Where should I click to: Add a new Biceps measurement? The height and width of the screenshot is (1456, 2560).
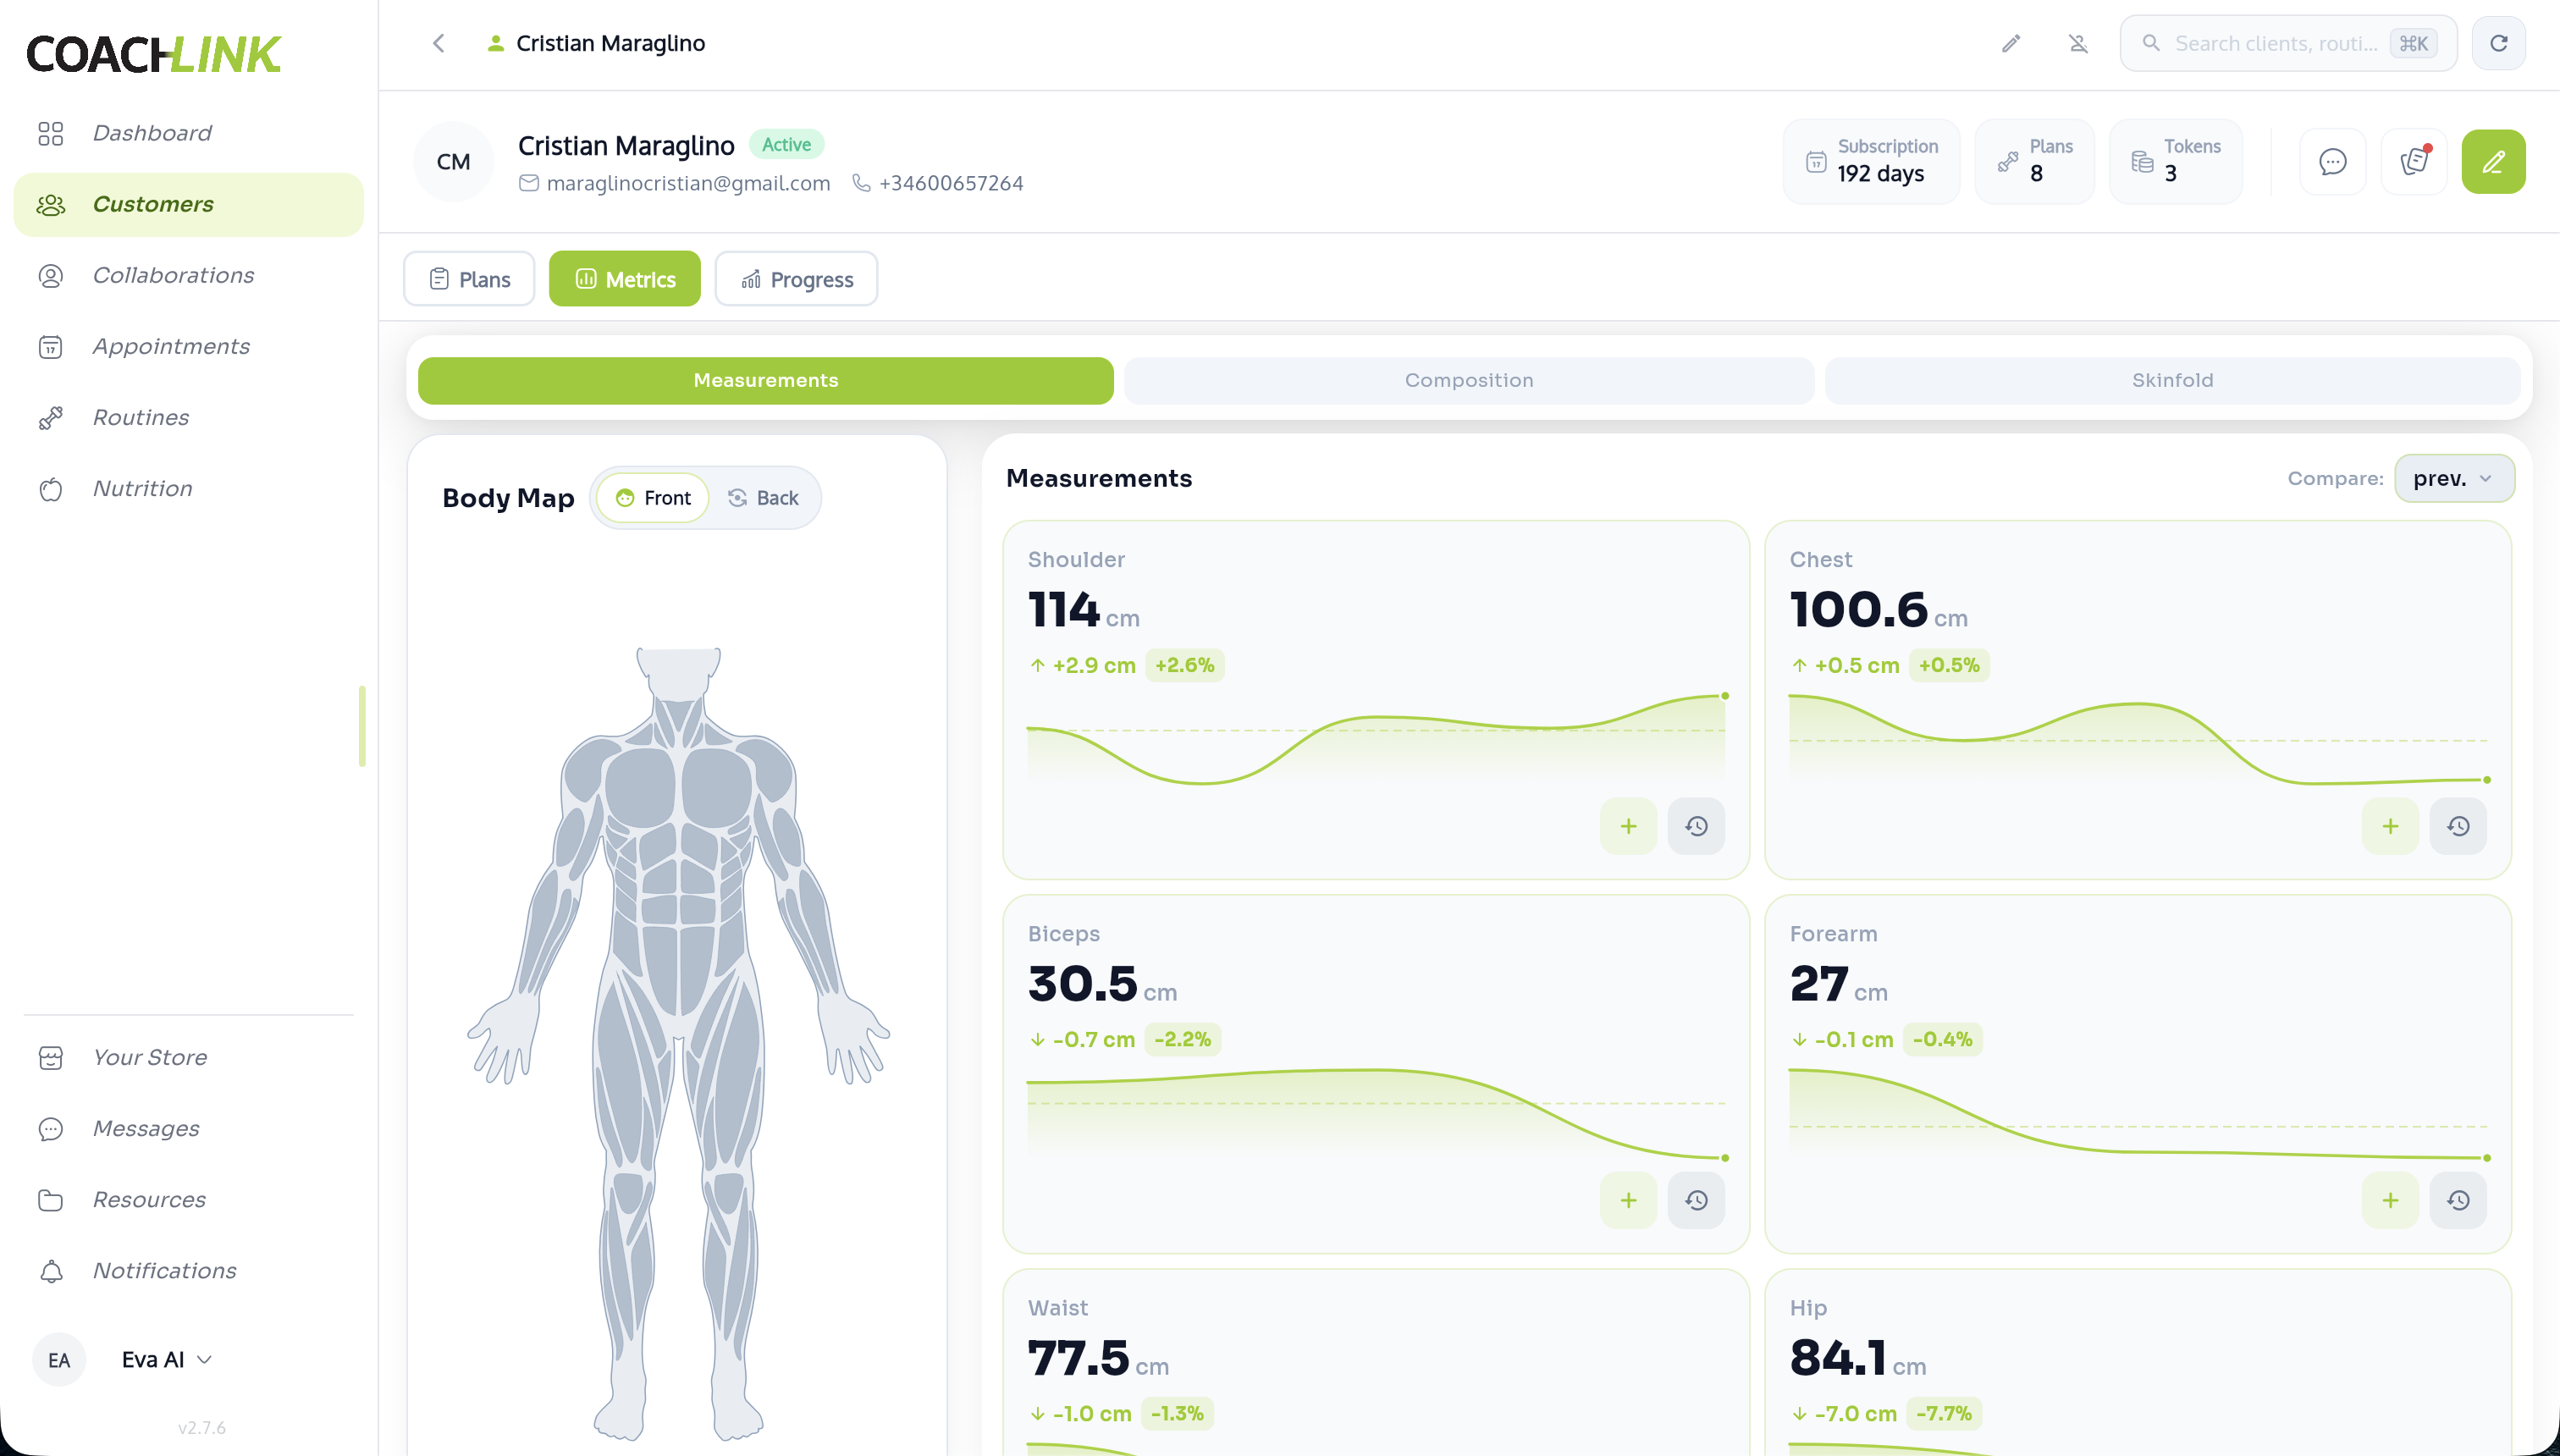1628,1200
